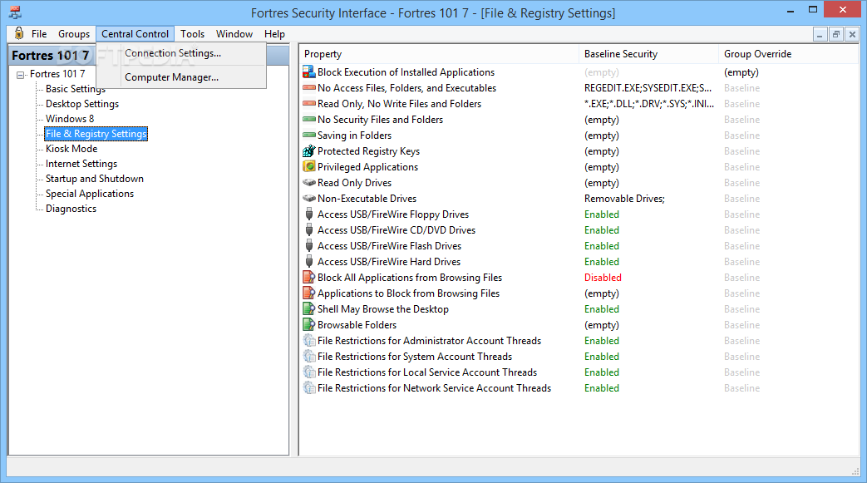Click the No Access Files red bar icon
Viewport: 867px width, 483px height.
pyautogui.click(x=309, y=88)
